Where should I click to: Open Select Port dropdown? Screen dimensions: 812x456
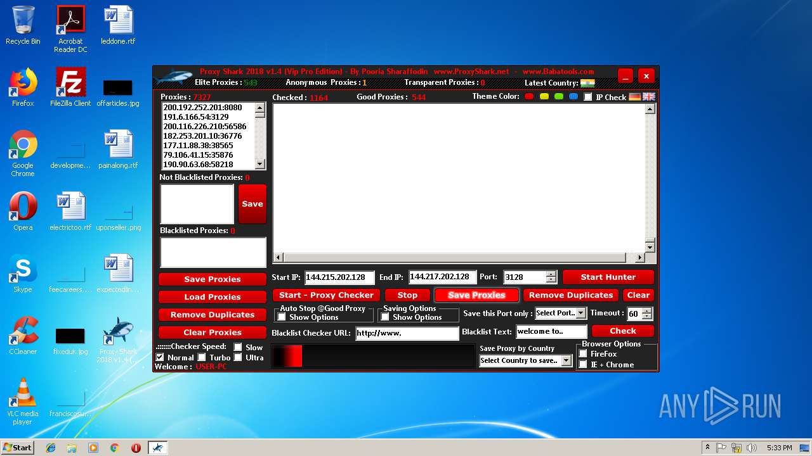(581, 313)
